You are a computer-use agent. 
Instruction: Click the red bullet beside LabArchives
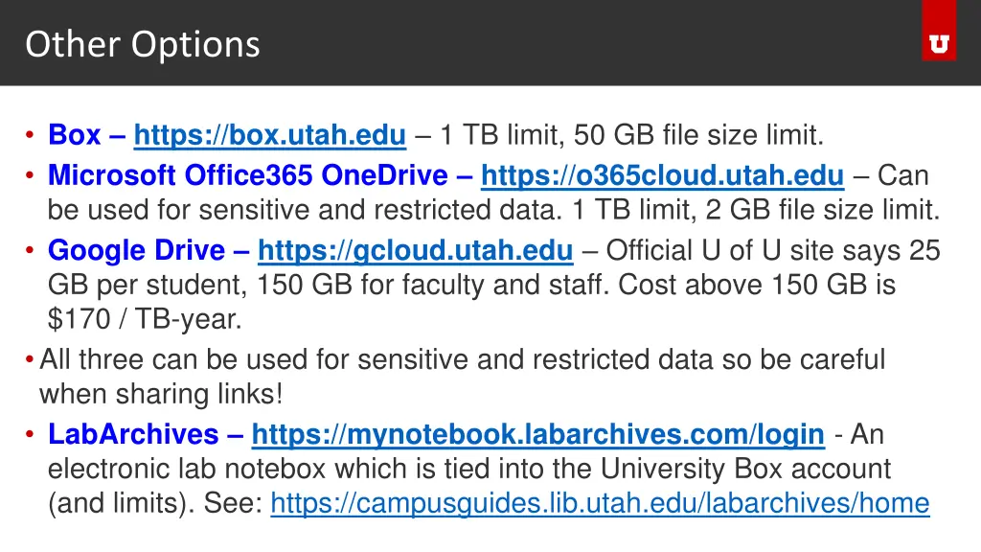click(30, 434)
